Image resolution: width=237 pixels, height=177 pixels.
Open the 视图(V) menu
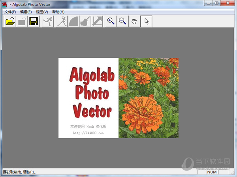point(42,12)
